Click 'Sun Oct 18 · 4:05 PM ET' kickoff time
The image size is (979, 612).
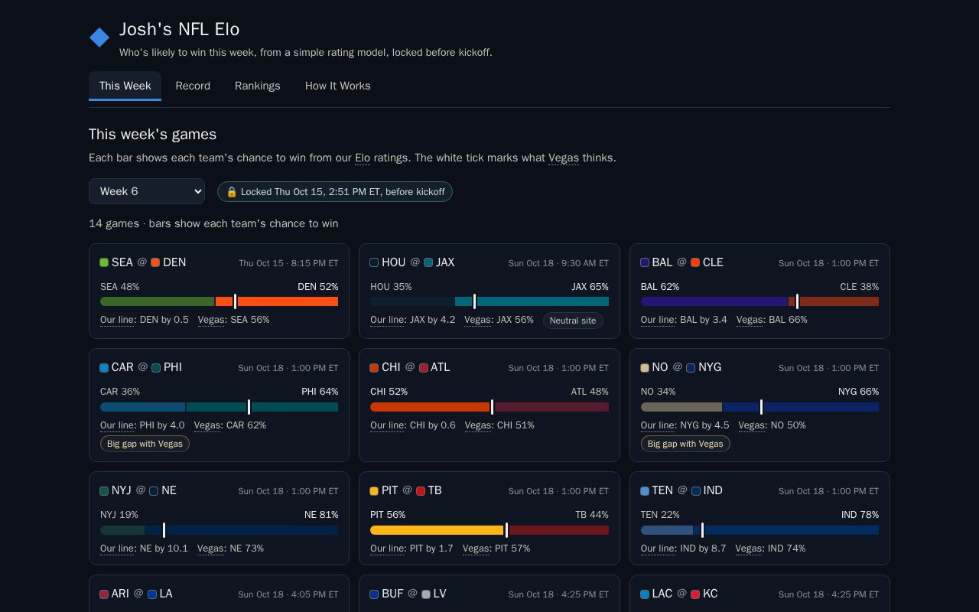tap(288, 594)
